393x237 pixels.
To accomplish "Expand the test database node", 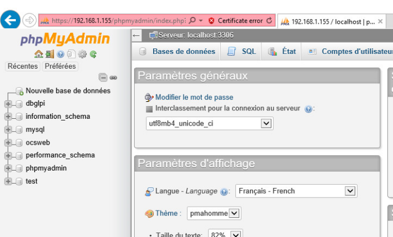I will click(x=8, y=181).
